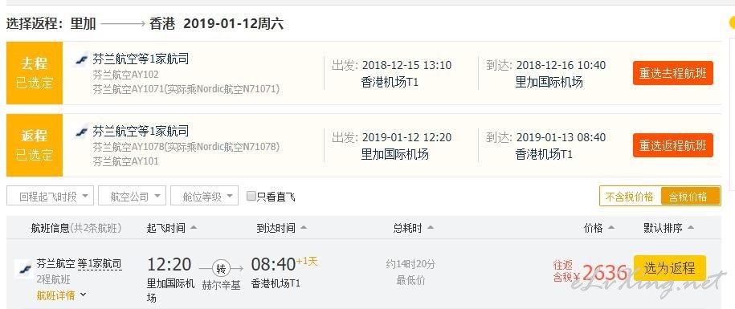Image resolution: width=735 pixels, height=309 pixels.
Task: Sort by price (价格) arrow
Action: 610,228
